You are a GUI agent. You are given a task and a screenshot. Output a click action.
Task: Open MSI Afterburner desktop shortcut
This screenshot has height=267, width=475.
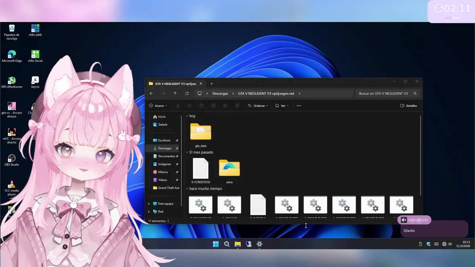(x=12, y=82)
